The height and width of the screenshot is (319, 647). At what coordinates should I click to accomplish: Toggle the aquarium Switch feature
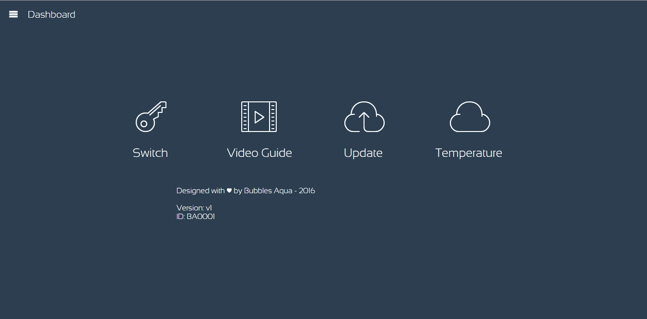point(150,129)
